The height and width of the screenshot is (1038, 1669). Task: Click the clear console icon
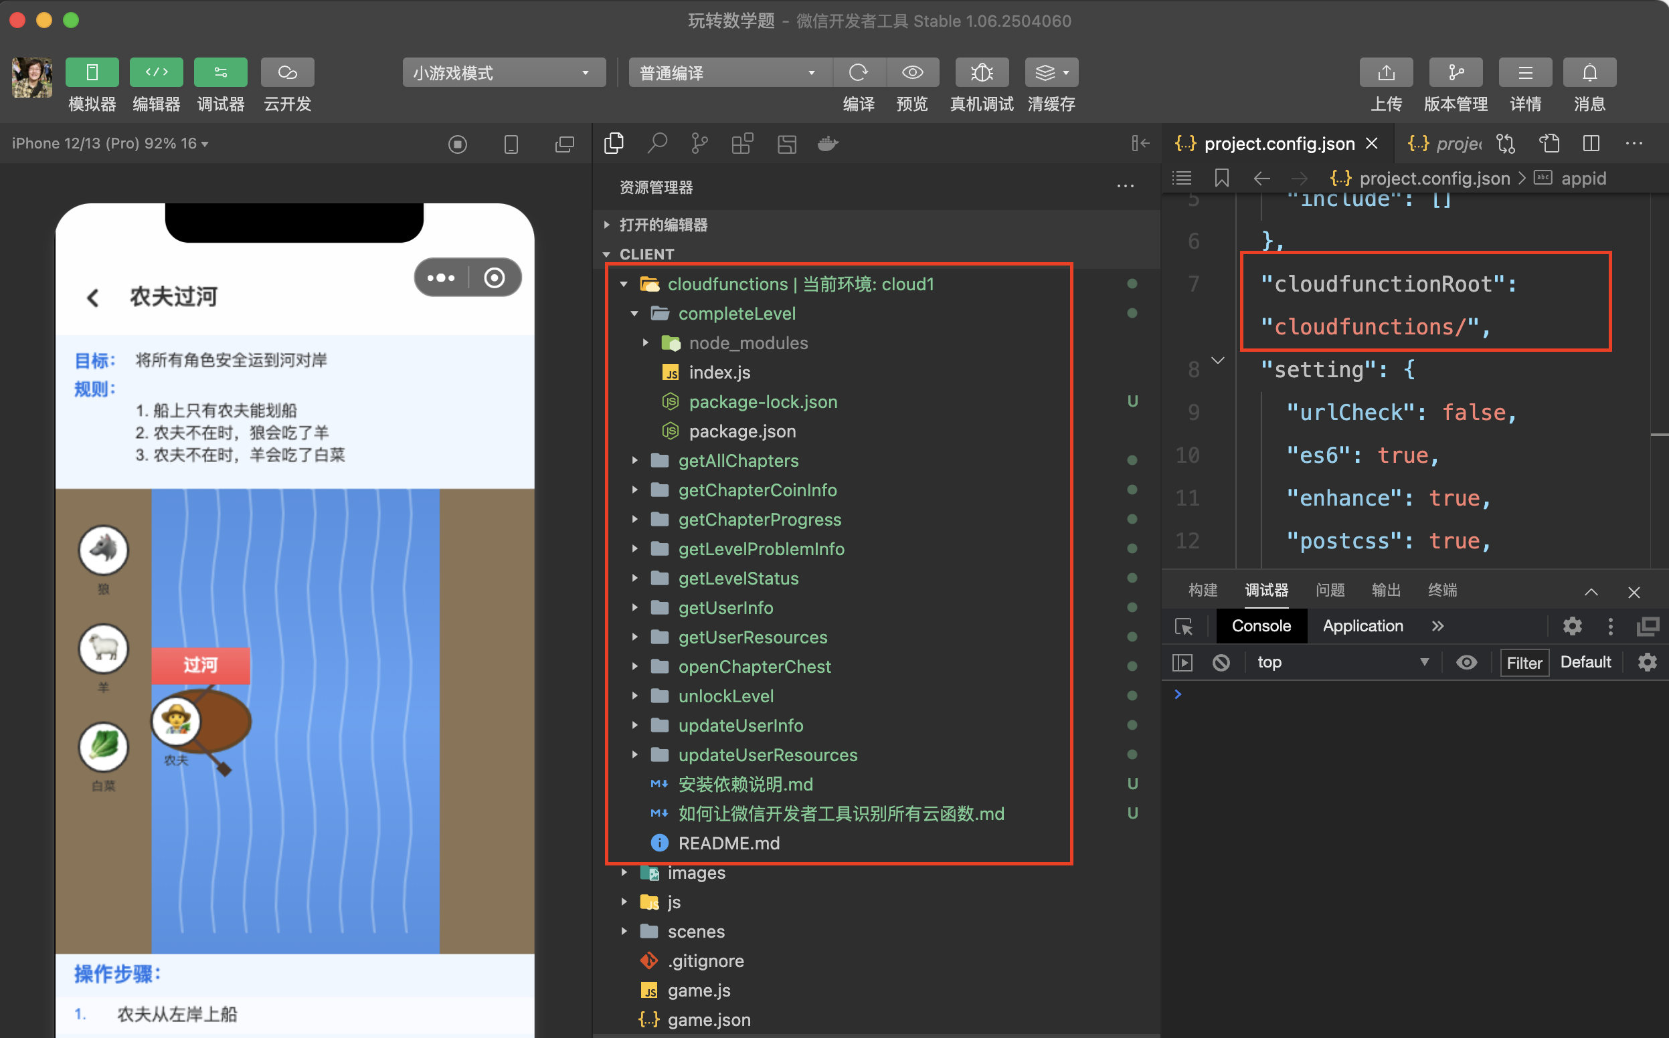coord(1221,663)
